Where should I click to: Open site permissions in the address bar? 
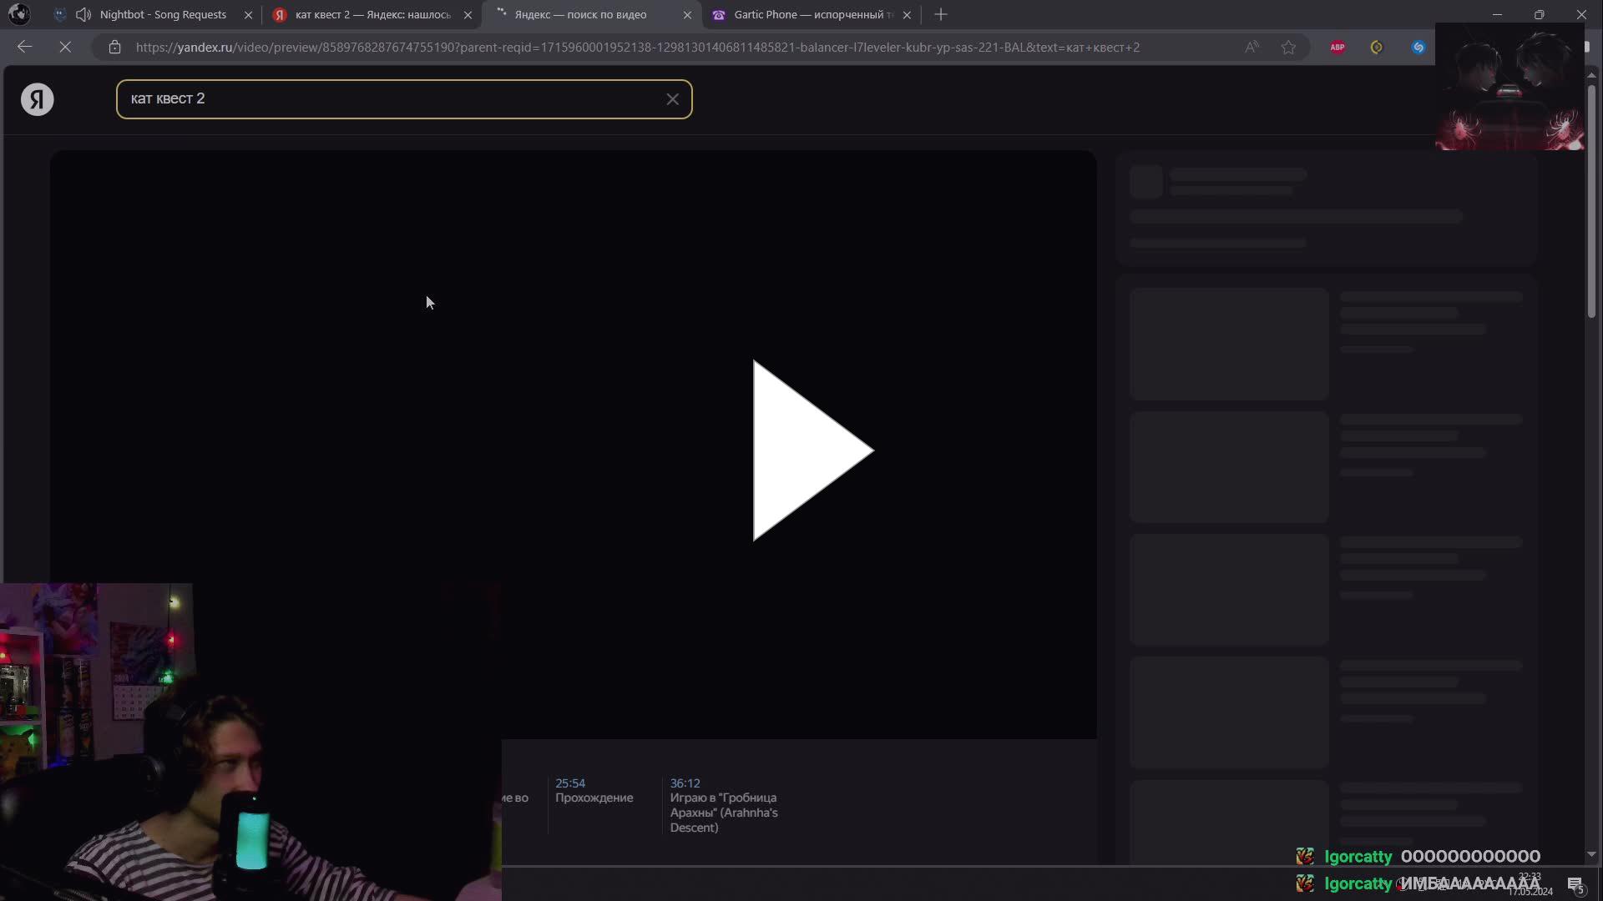point(115,48)
